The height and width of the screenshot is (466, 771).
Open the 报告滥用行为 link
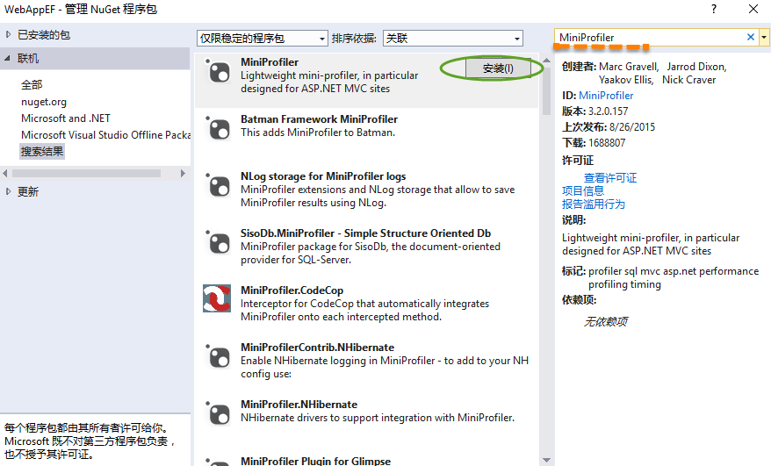click(594, 204)
